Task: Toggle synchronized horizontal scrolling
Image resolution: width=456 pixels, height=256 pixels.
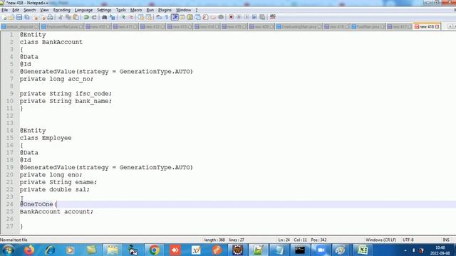Action: tap(149, 17)
